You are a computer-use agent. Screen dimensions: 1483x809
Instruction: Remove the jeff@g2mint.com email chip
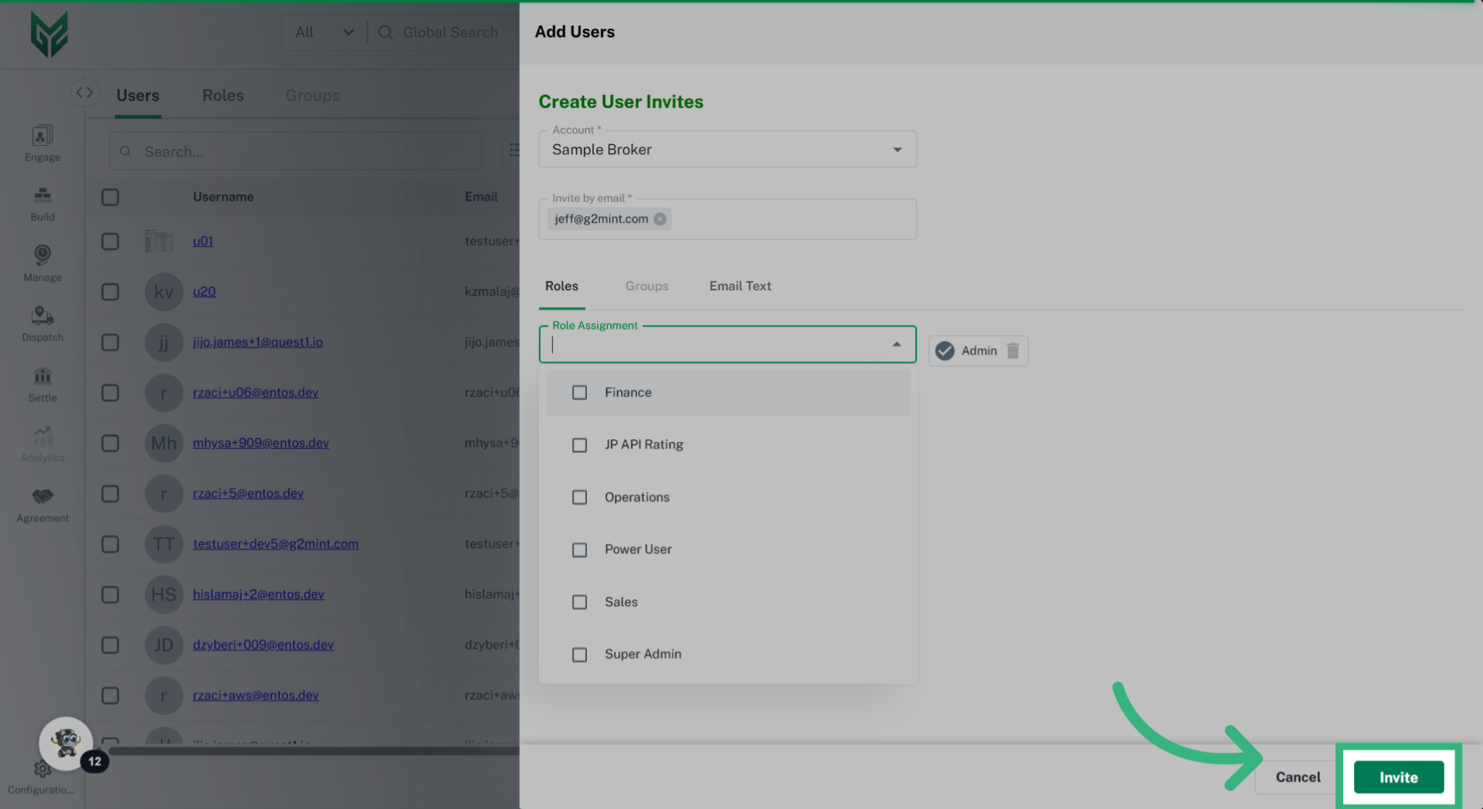[660, 218]
